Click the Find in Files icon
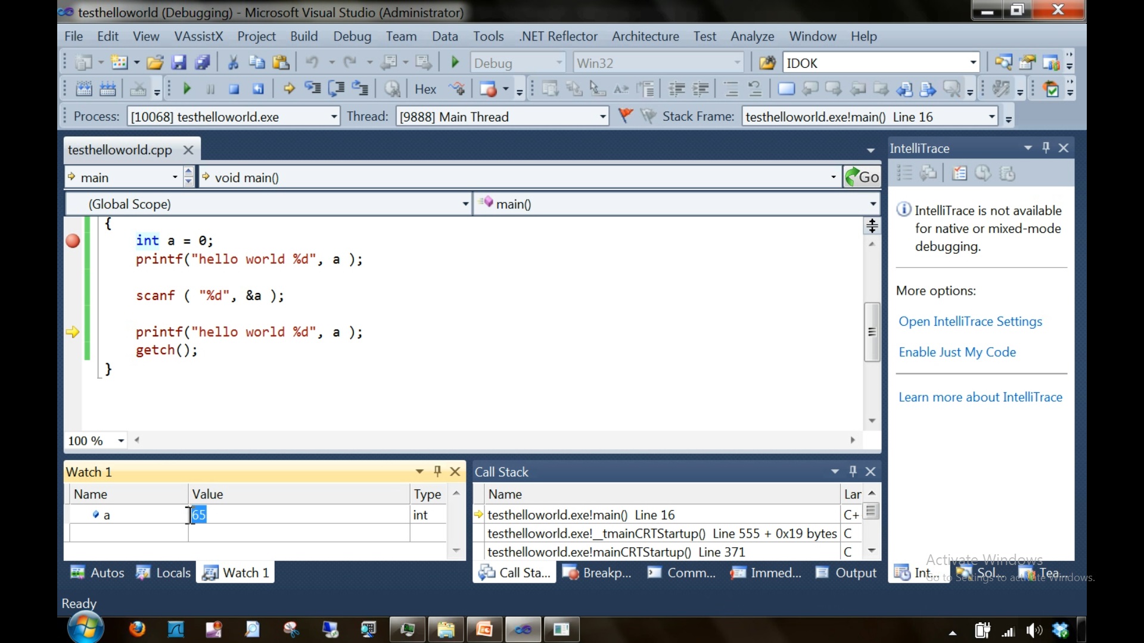The width and height of the screenshot is (1144, 643). (x=767, y=63)
